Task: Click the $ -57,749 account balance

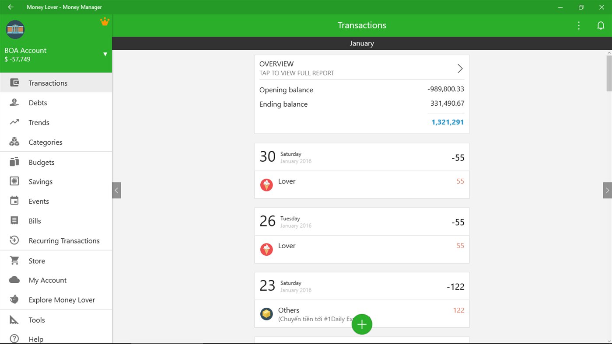Action: 17,59
